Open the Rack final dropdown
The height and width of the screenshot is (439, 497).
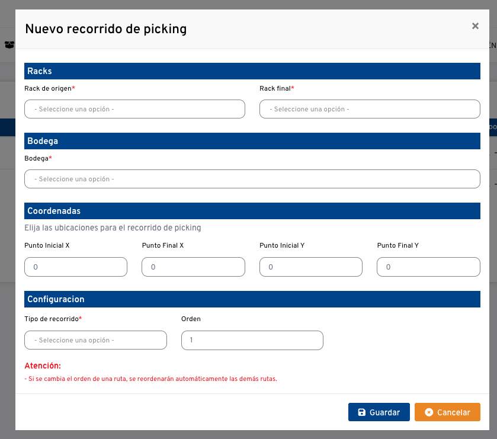pyautogui.click(x=370, y=109)
